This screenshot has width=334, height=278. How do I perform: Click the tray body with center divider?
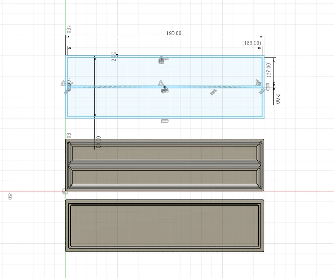click(164, 165)
